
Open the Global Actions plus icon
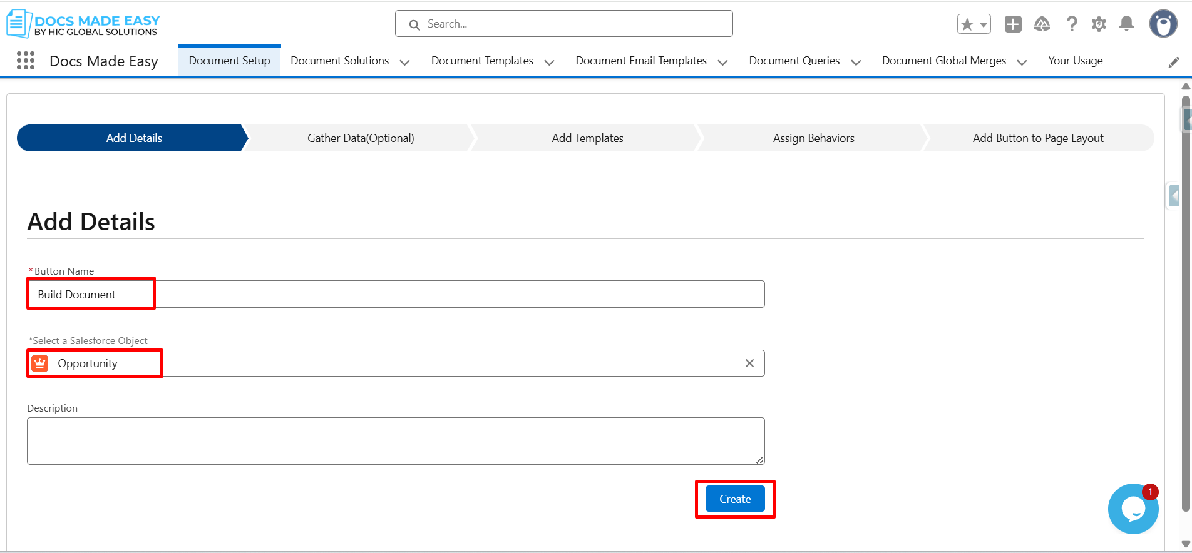click(1013, 24)
